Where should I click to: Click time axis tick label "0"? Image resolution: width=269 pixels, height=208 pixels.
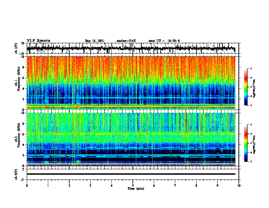tap(27, 186)
